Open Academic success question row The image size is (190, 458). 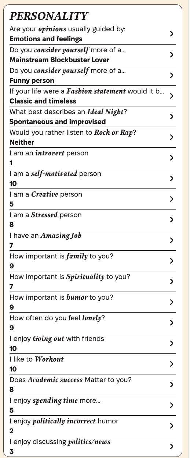[x=93, y=385]
